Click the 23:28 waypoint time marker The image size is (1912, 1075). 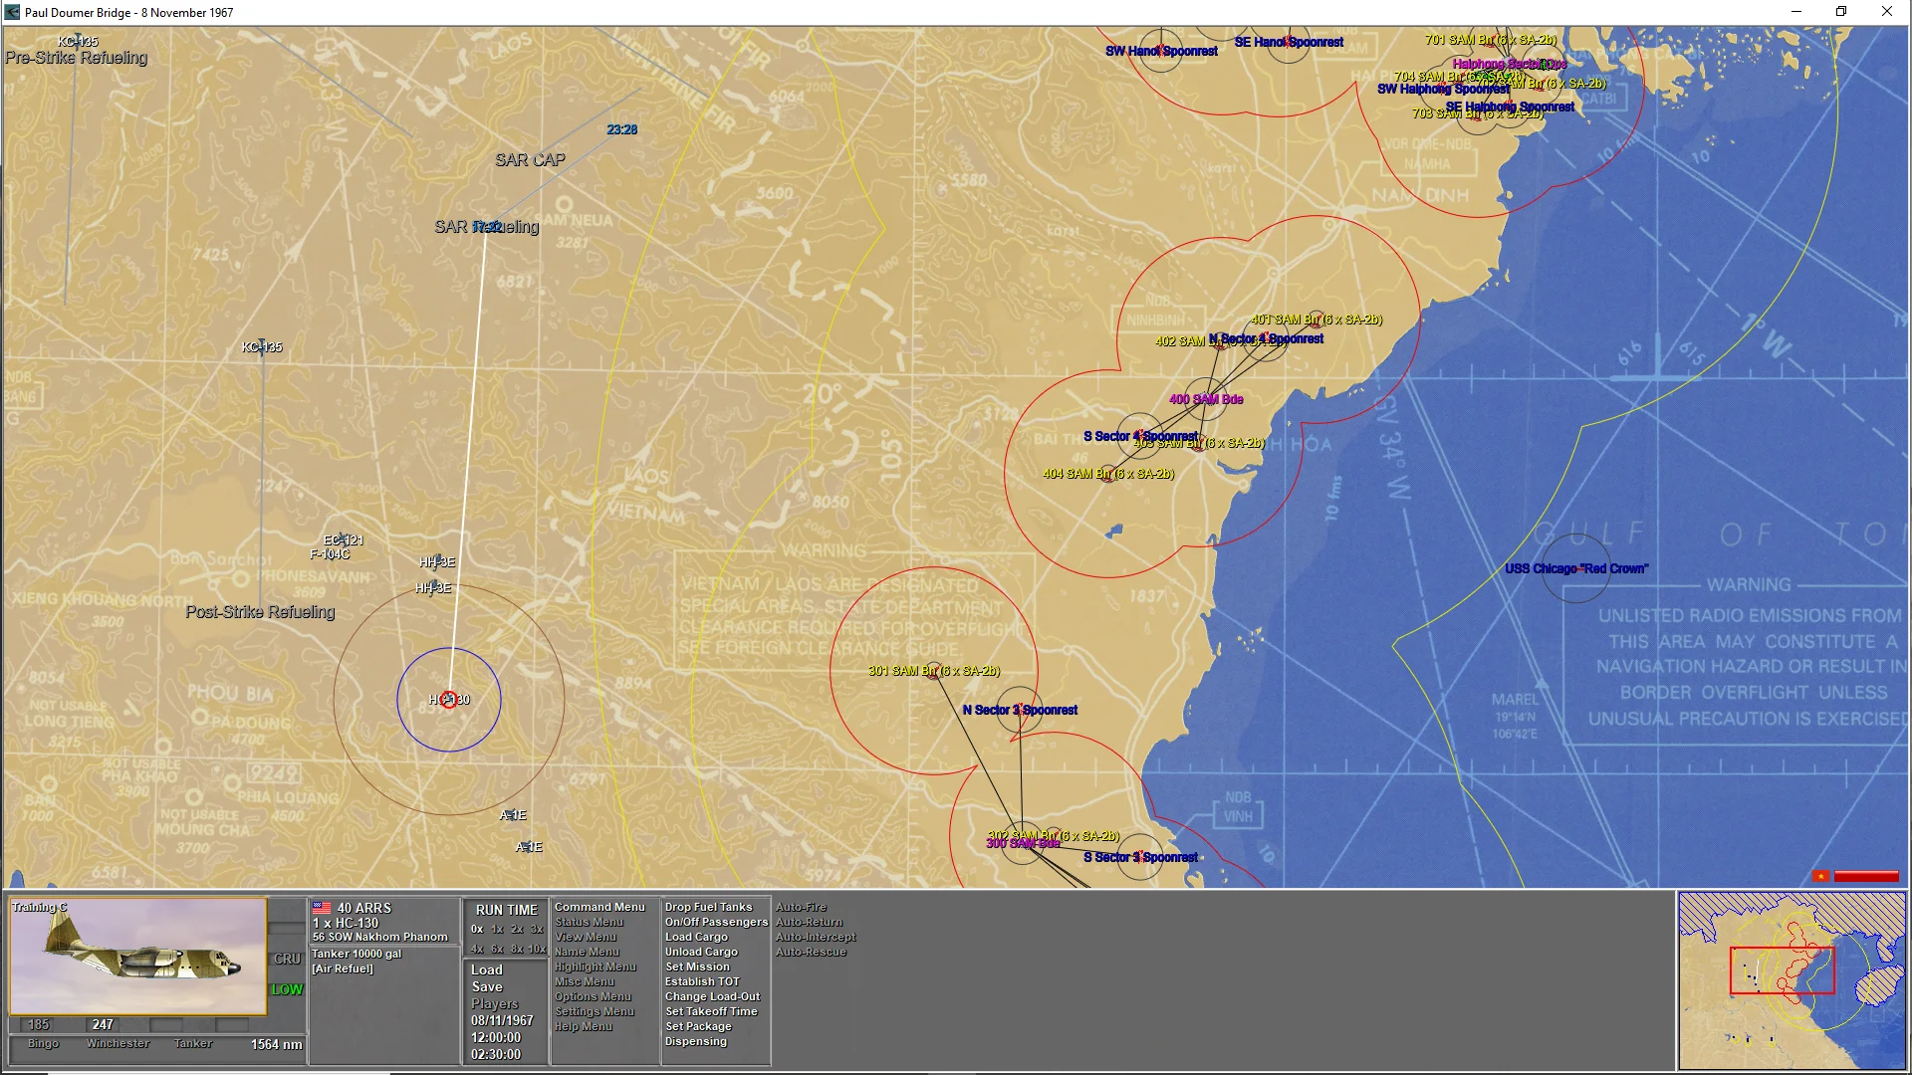(x=622, y=129)
